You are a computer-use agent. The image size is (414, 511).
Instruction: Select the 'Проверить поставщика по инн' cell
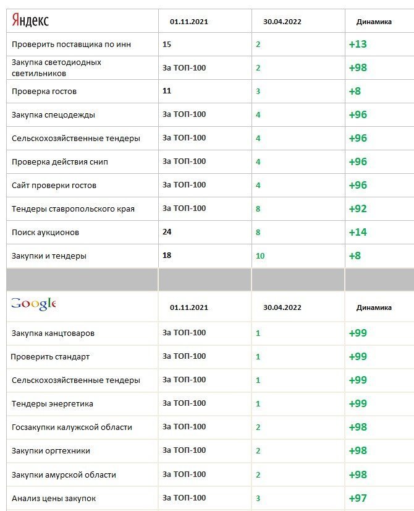pyautogui.click(x=71, y=45)
